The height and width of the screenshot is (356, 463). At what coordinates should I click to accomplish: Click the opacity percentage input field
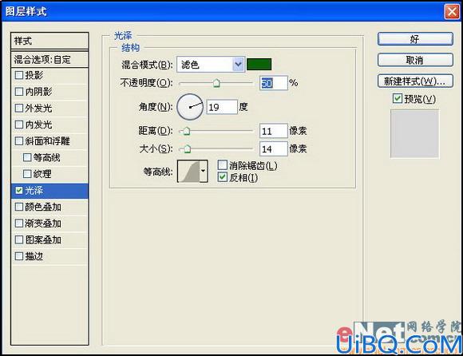(x=274, y=83)
